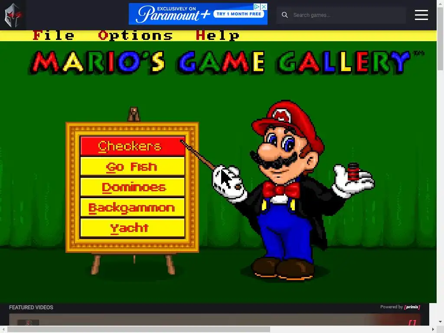Choose Dominoes from the game list

click(x=133, y=187)
